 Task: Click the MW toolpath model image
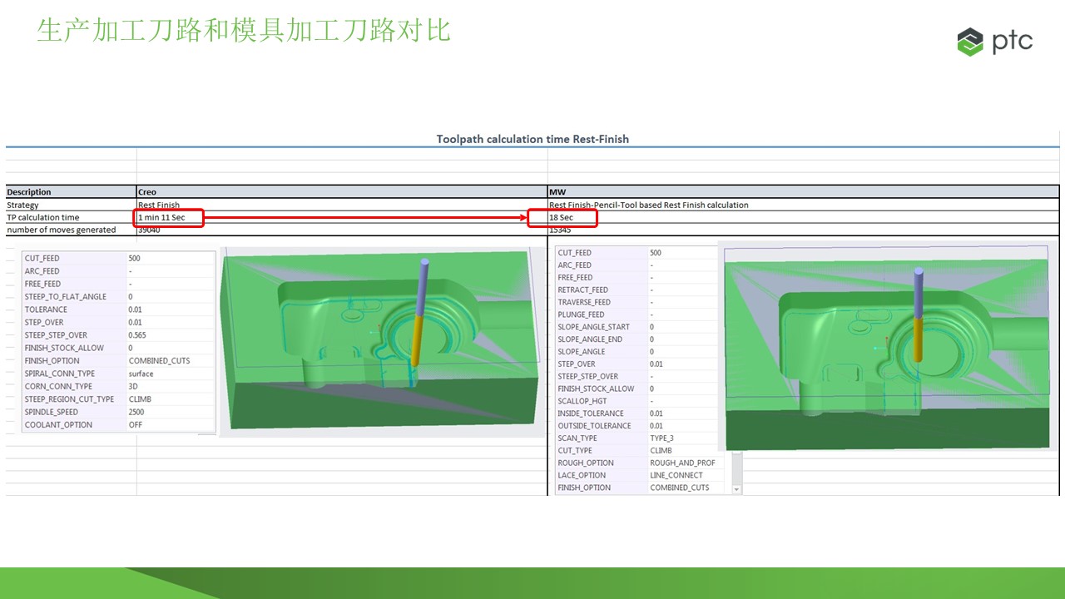[x=888, y=348]
